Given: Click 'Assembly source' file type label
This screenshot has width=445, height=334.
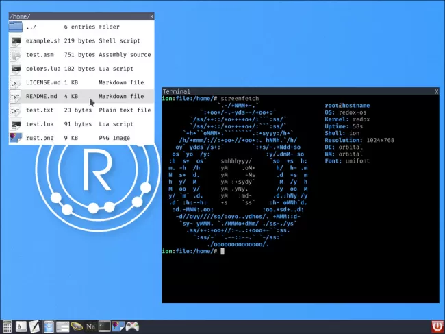Looking at the screenshot, I should [125, 55].
